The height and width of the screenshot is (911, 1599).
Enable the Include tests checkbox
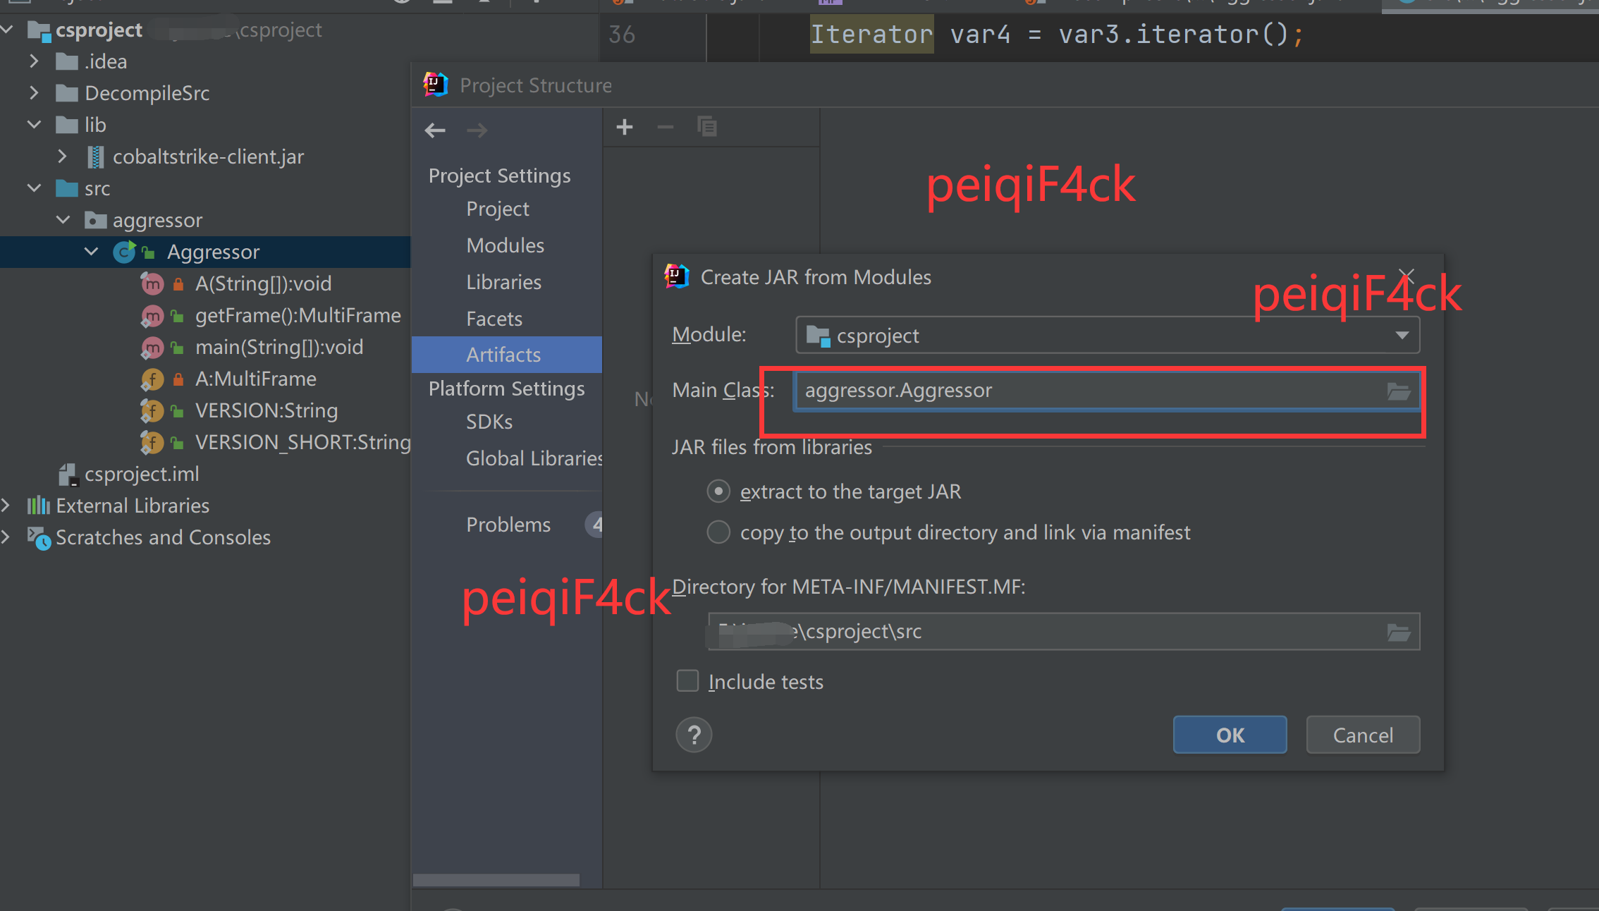(x=687, y=681)
